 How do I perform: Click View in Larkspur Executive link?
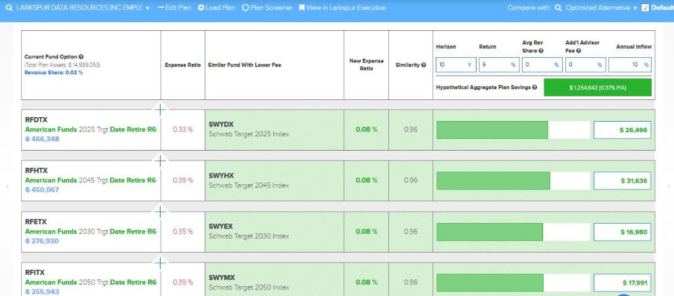[342, 8]
